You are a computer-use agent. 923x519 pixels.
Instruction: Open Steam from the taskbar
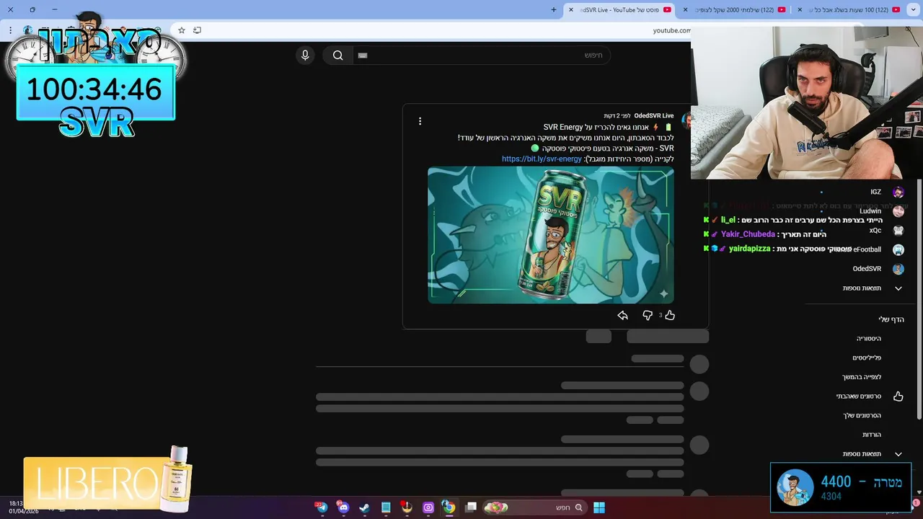click(364, 507)
